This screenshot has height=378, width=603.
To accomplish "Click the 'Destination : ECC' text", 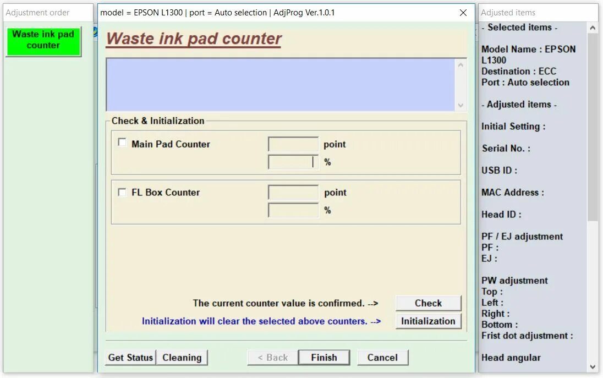I will point(519,71).
